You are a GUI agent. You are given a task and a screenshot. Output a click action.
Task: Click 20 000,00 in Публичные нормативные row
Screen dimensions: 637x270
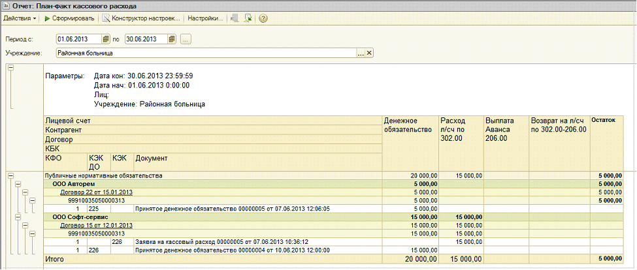point(423,175)
